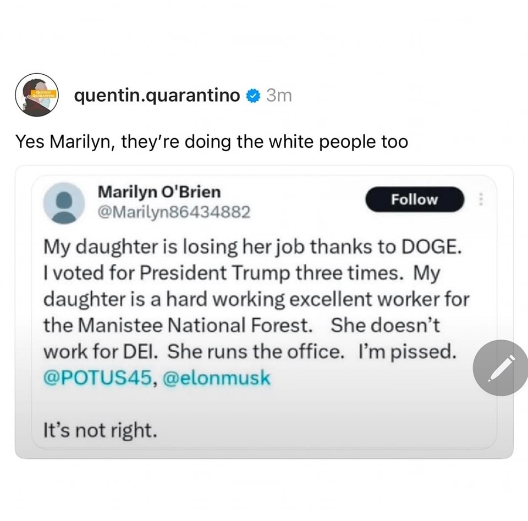This screenshot has width=528, height=521.
Task: Follow the @elonmusk mention link
Action: click(x=217, y=378)
